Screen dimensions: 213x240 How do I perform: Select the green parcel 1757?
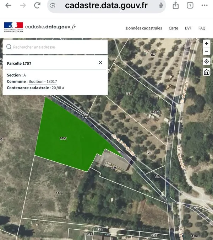pyautogui.click(x=63, y=138)
